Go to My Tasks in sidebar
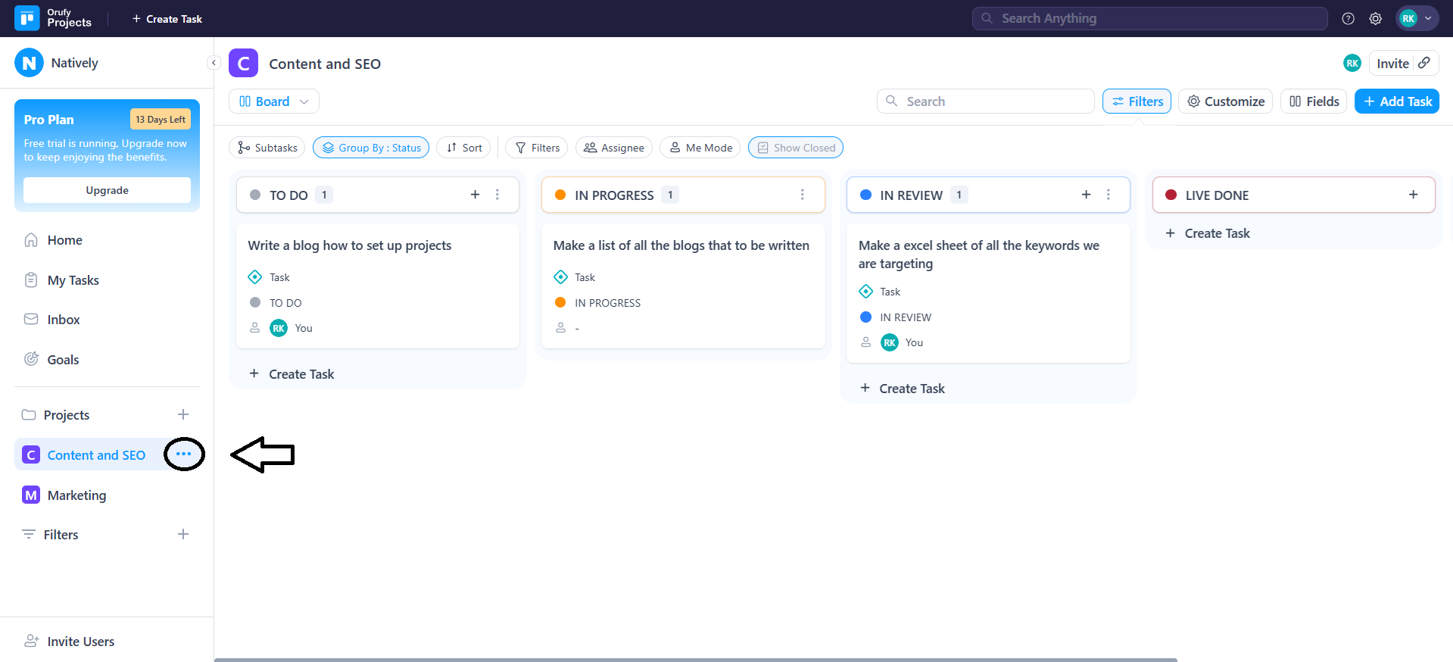Screen dimensions: 1453x662 [73, 280]
